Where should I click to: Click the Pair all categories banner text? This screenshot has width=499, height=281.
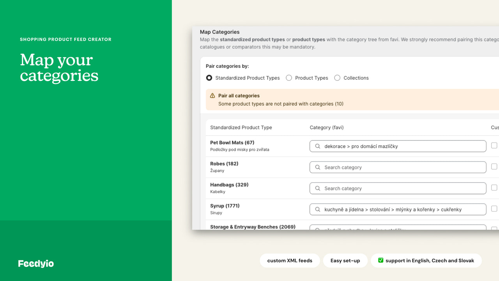tap(239, 96)
